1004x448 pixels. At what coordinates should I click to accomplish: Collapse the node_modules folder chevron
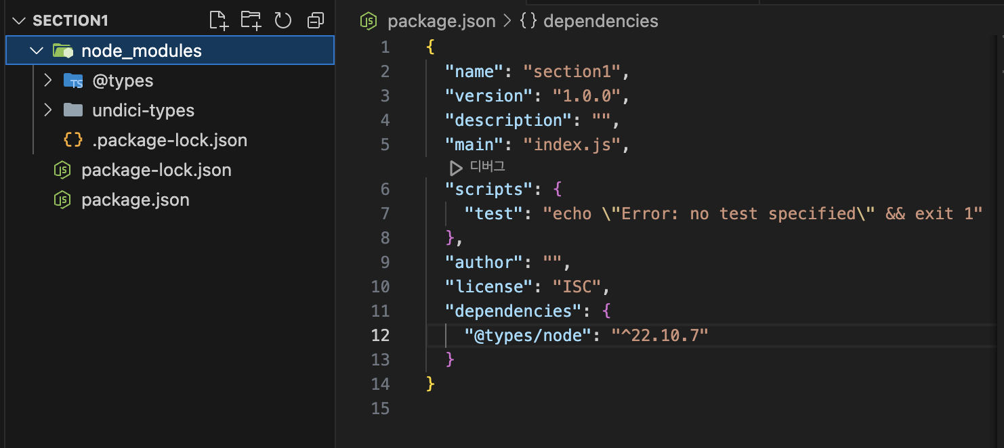click(x=36, y=51)
